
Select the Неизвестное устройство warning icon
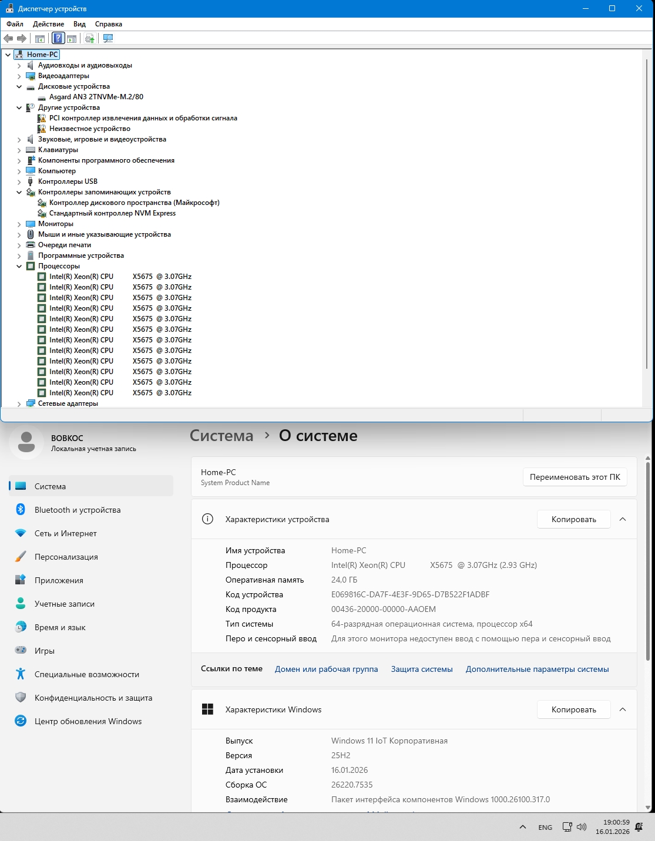[x=42, y=129]
